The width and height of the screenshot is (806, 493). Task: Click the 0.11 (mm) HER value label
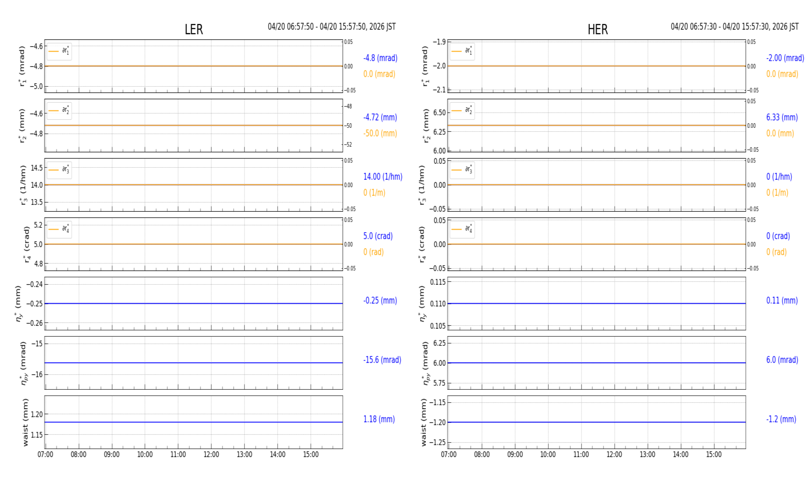pyautogui.click(x=782, y=301)
